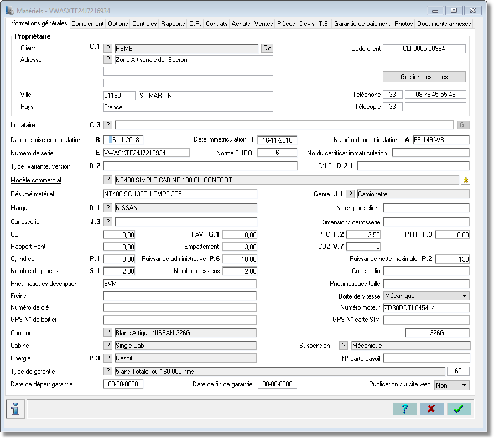Click the Code client field
494x439 pixels.
(424, 49)
